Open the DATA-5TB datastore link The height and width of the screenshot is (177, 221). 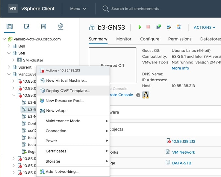click(182, 163)
